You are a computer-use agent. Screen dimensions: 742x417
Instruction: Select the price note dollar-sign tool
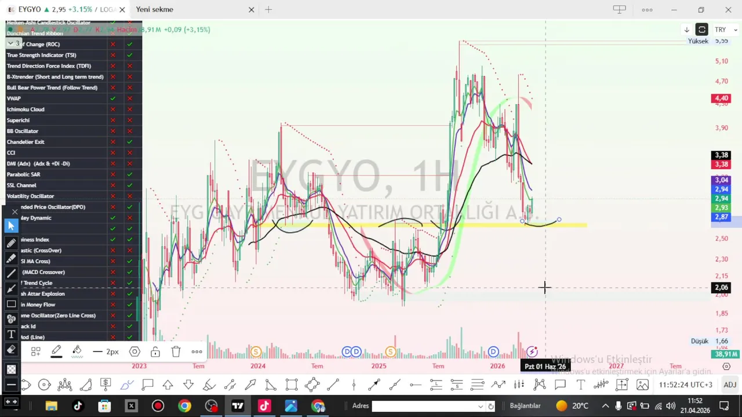click(x=106, y=385)
